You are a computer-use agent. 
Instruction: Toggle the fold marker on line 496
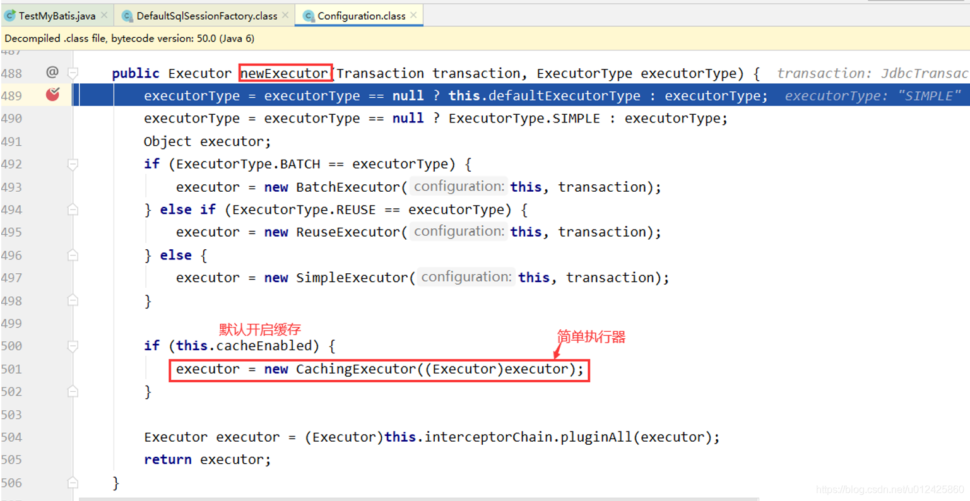[73, 255]
